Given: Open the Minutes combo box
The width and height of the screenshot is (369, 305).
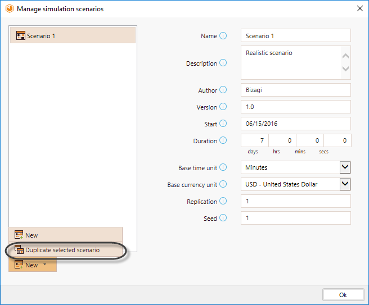Looking at the screenshot, I should [295, 167].
